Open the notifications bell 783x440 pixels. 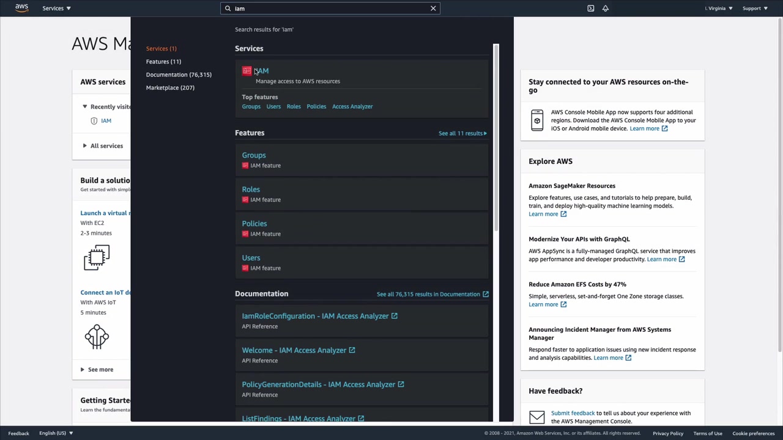click(606, 9)
